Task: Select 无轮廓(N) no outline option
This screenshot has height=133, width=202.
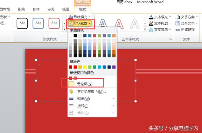Action: [92, 84]
